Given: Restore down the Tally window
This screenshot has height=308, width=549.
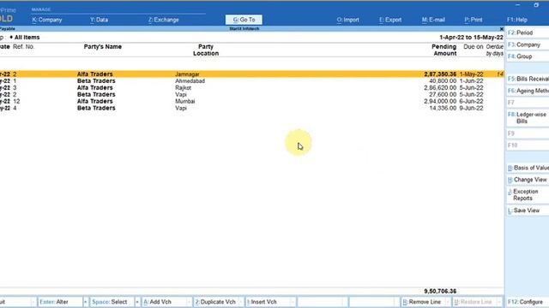Looking at the screenshot, I should (x=536, y=5).
